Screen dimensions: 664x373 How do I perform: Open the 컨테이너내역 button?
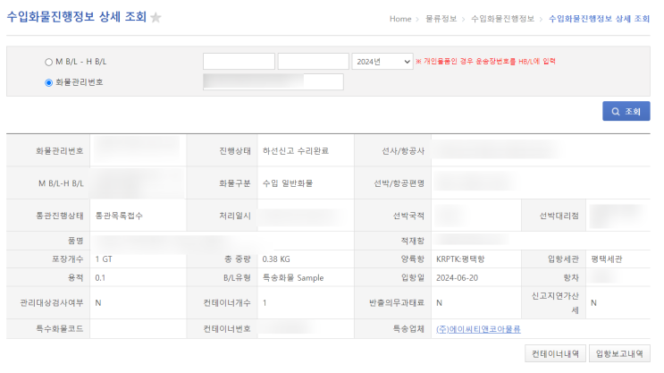tap(555, 353)
